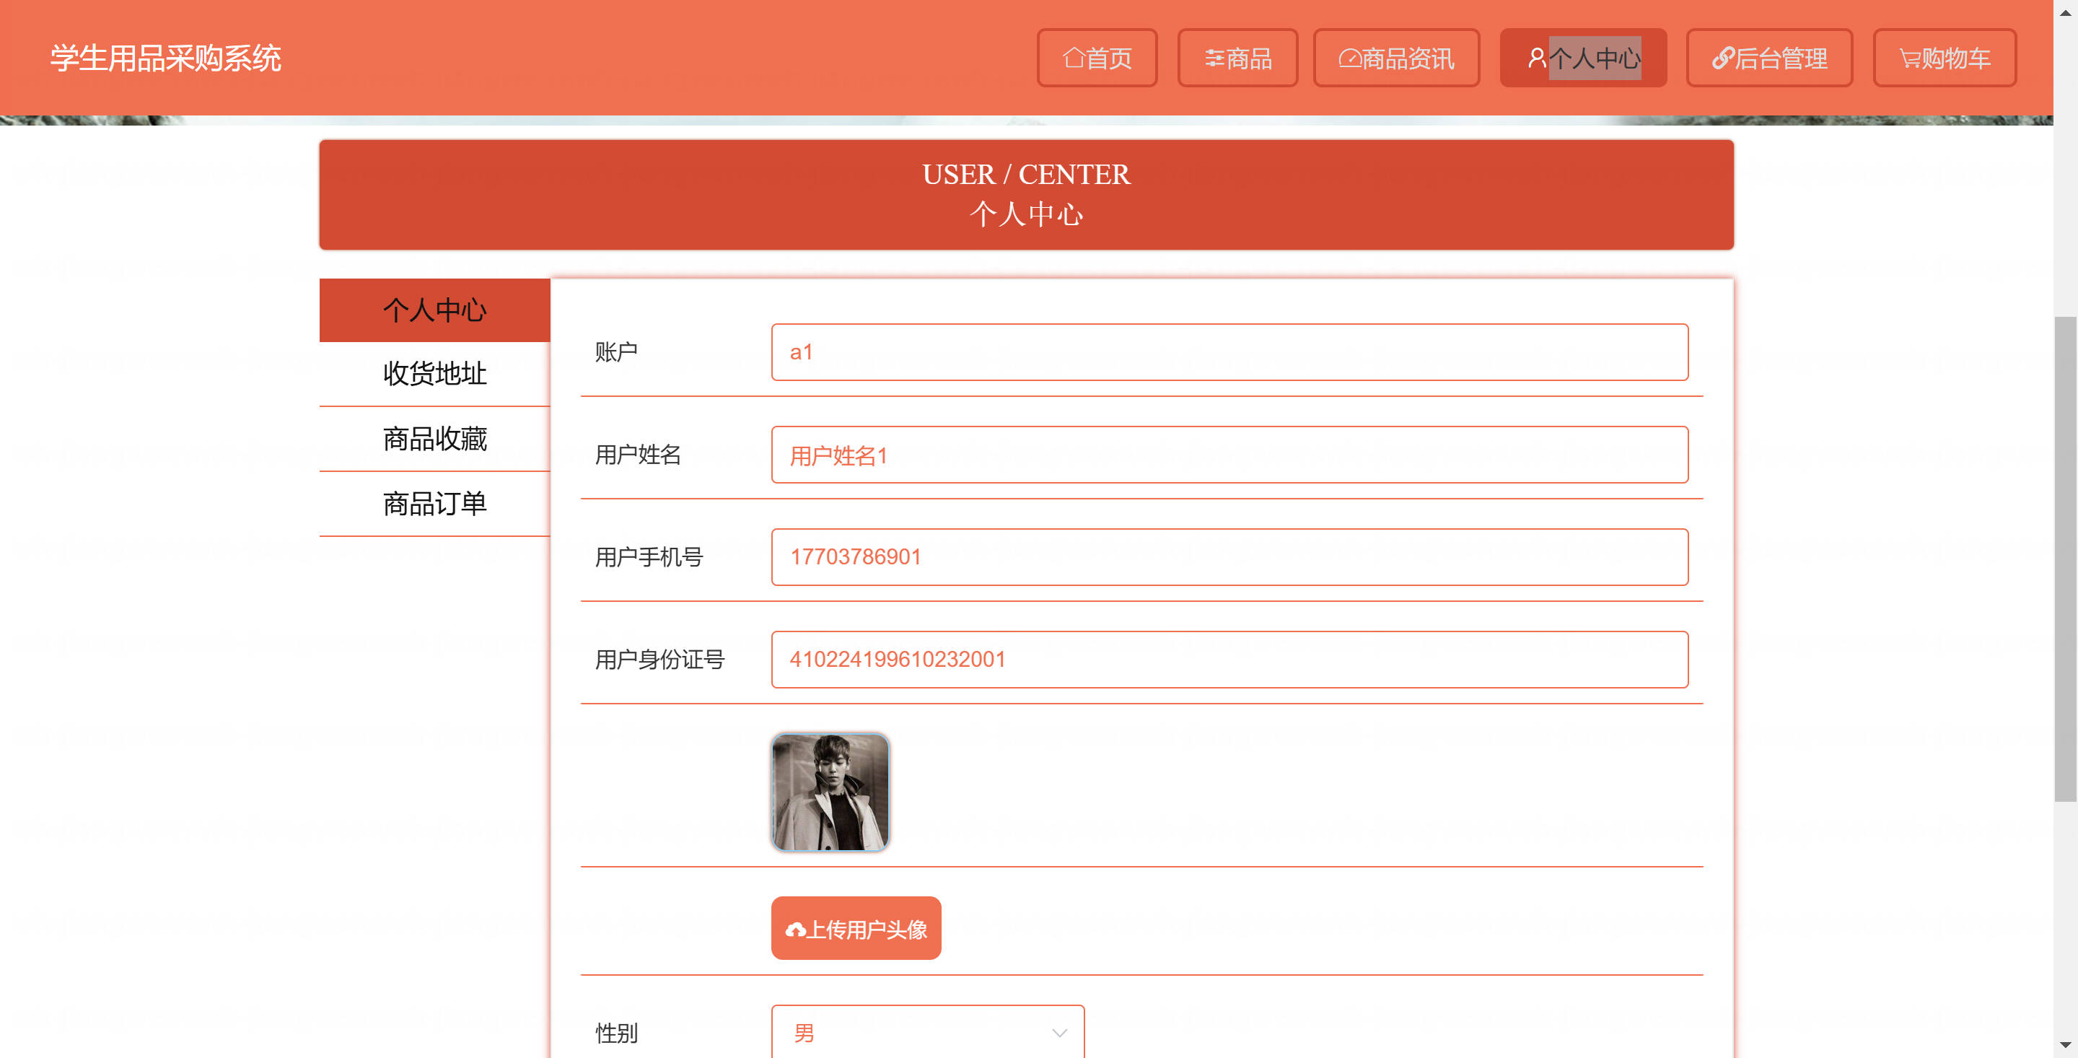The height and width of the screenshot is (1058, 2078).
Task: Click the 学生用品采购系统 site title
Action: pos(165,58)
